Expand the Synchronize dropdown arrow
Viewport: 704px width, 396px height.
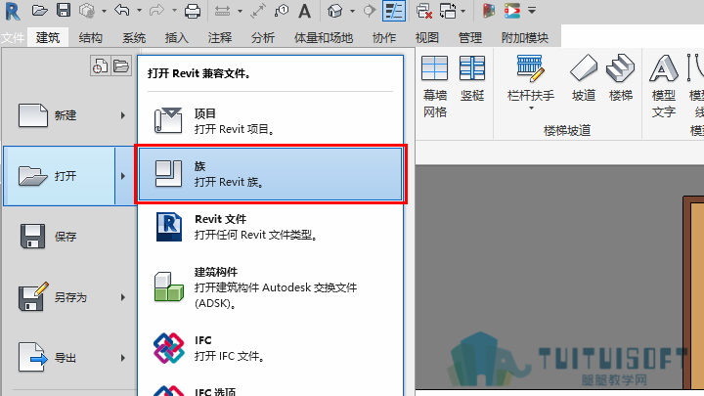[x=104, y=11]
